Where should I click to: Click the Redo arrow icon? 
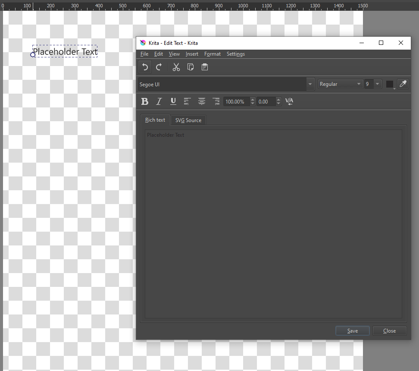(x=159, y=67)
